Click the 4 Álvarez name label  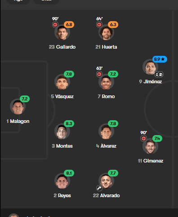click(x=106, y=146)
